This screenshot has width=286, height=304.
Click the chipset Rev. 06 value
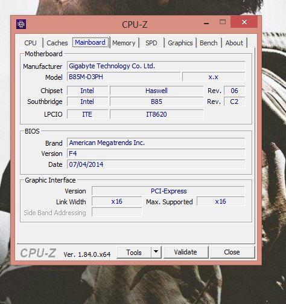click(x=234, y=91)
